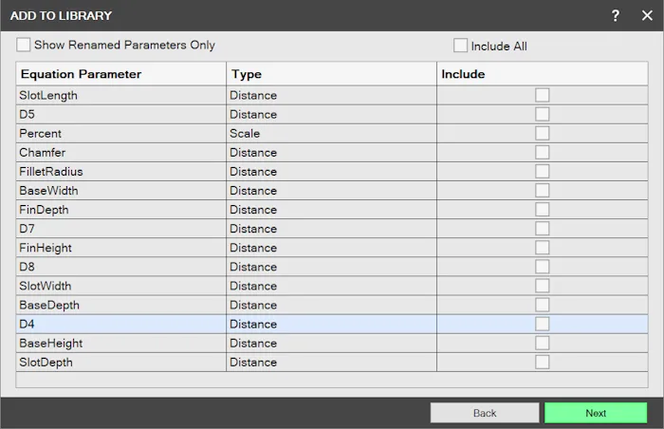Tick Include checkbox for BaseDepth
Image resolution: width=664 pixels, height=429 pixels.
click(542, 305)
